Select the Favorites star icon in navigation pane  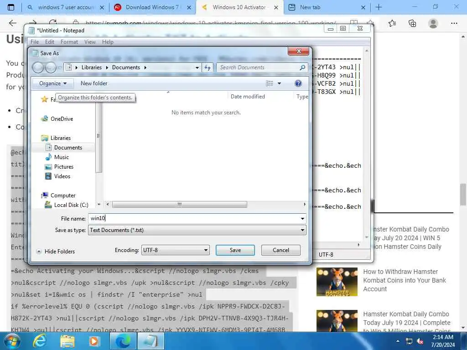(x=44, y=99)
